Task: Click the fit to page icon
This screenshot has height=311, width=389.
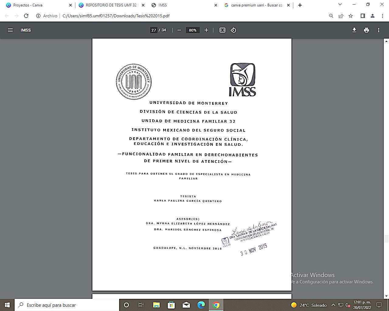Action: [x=222, y=30]
